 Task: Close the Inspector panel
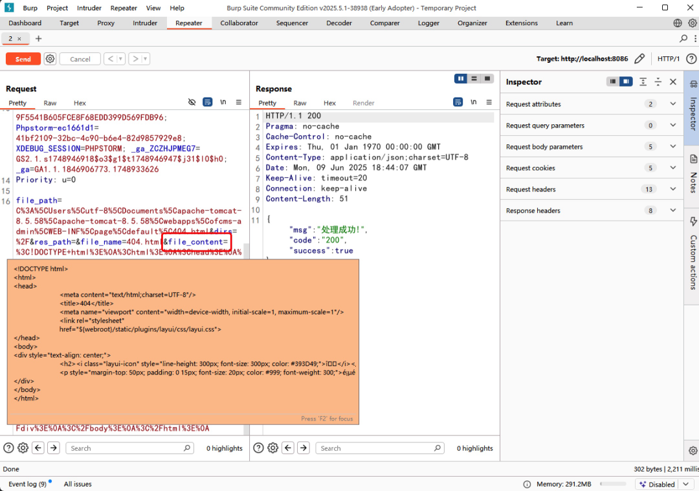tap(673, 82)
